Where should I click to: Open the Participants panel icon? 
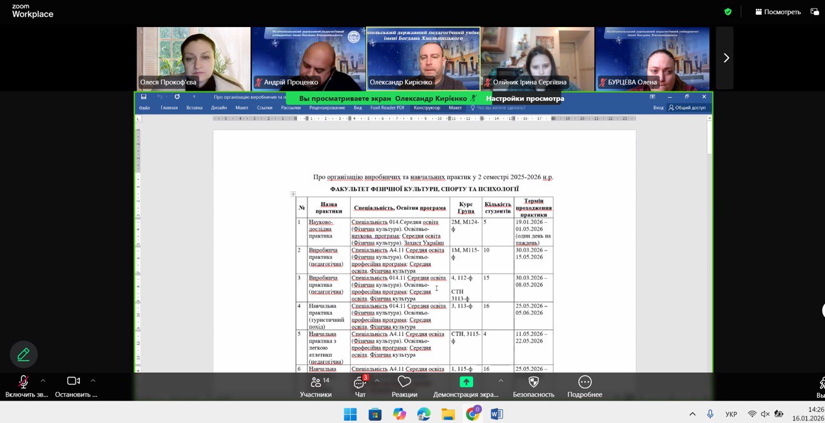pos(316,382)
